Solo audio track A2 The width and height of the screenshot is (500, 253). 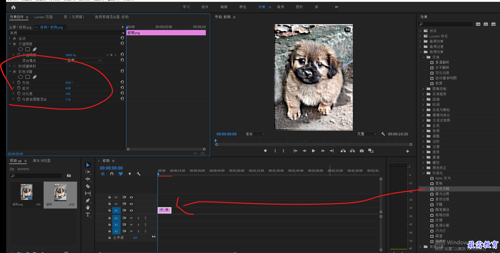[x=138, y=225]
